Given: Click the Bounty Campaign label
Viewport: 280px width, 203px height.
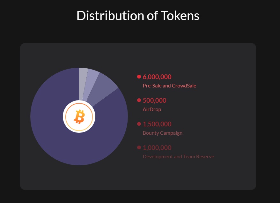Looking at the screenshot, I should coord(163,133).
